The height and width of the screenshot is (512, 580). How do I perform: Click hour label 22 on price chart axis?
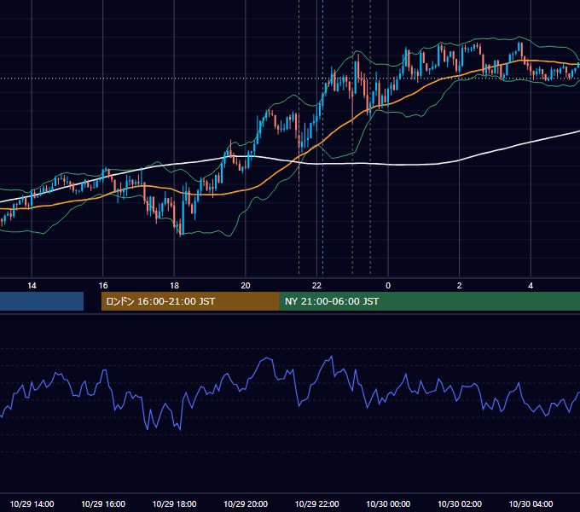pos(316,285)
